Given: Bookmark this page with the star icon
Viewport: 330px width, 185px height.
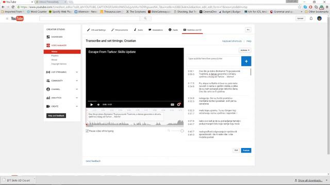Looking at the screenshot, I should coord(300,7).
